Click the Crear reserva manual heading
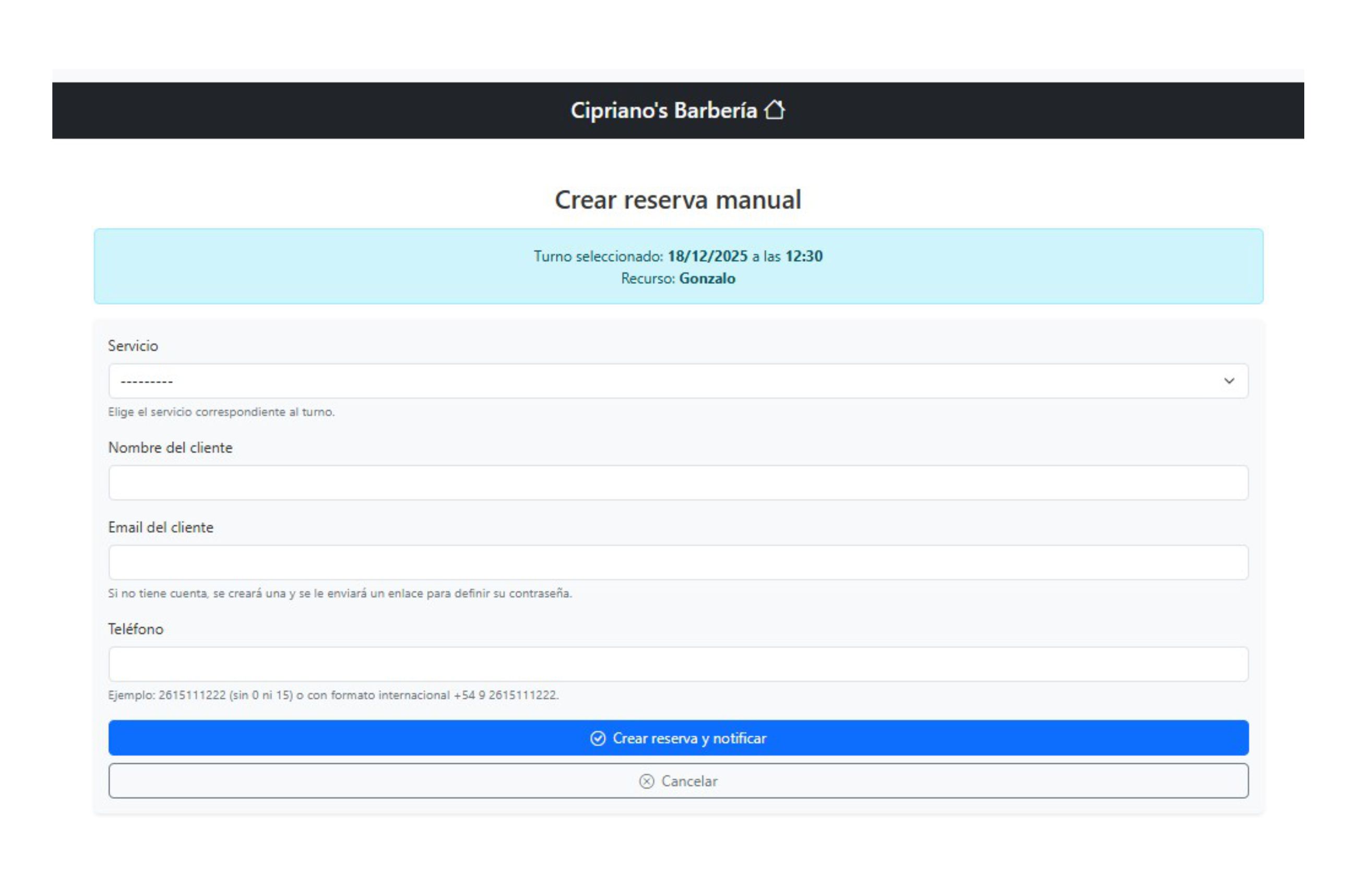This screenshot has width=1357, height=887. pyautogui.click(x=677, y=200)
